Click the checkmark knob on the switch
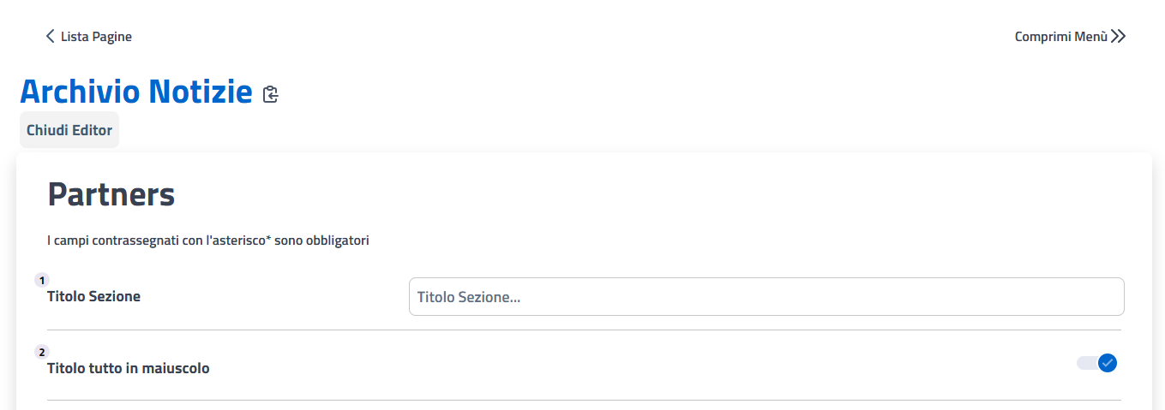 click(x=1107, y=363)
